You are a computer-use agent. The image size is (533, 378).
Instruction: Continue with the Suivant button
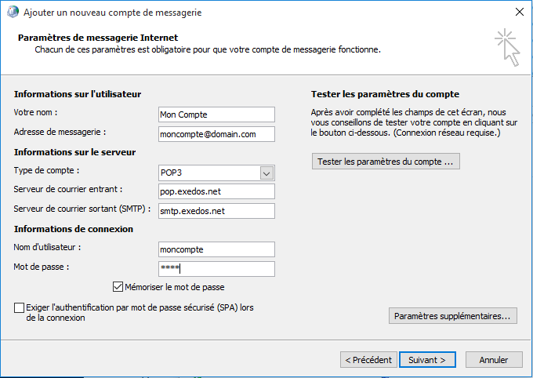point(427,360)
